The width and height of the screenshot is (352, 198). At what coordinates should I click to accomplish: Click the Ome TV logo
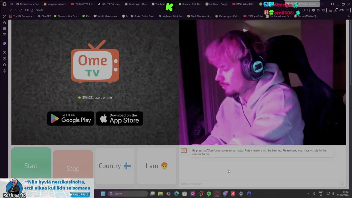tap(95, 62)
